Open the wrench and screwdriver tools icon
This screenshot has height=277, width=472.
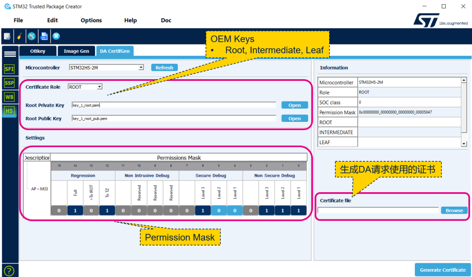coord(31,36)
